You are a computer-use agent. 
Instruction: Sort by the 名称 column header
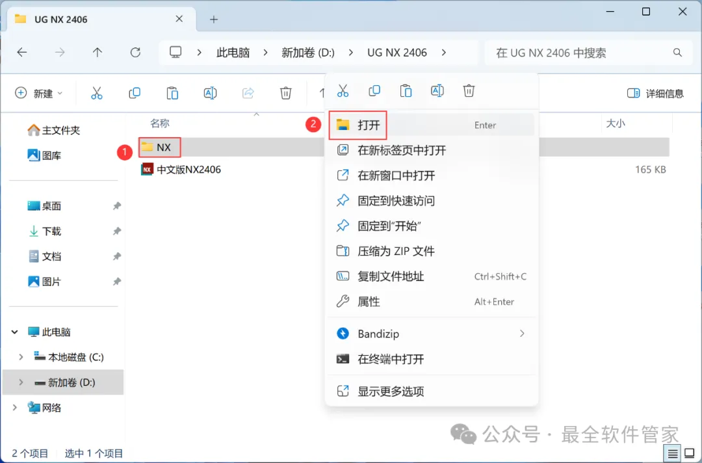point(160,123)
